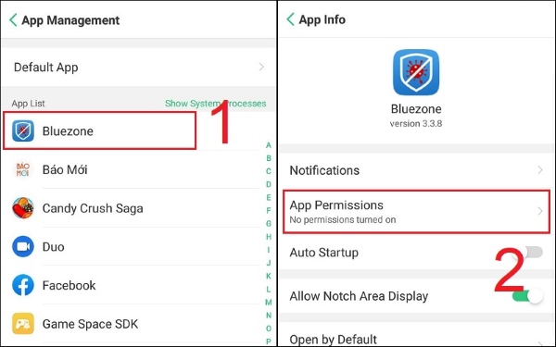This screenshot has height=347, width=556.
Task: Tap the Báo Mới app icon
Action: click(22, 169)
